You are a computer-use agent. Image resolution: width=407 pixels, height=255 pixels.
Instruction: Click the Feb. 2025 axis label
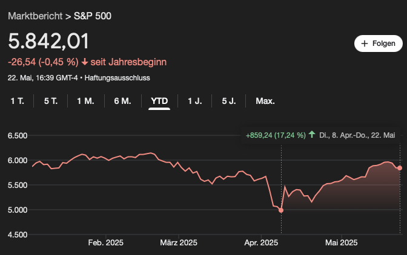tap(105, 242)
